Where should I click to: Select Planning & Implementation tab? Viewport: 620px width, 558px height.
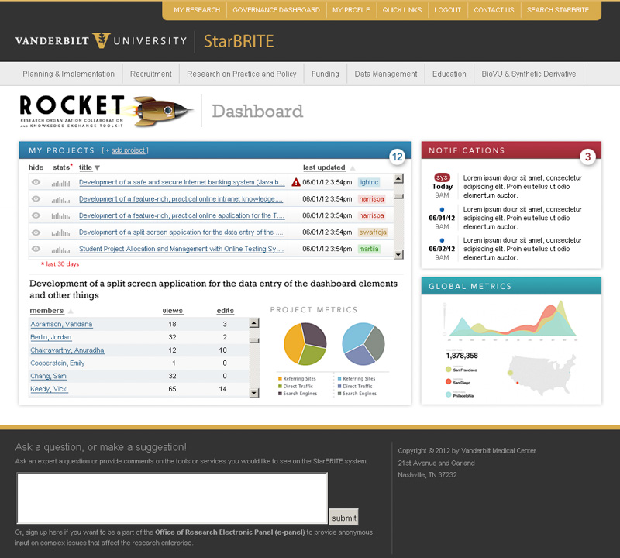(x=68, y=74)
